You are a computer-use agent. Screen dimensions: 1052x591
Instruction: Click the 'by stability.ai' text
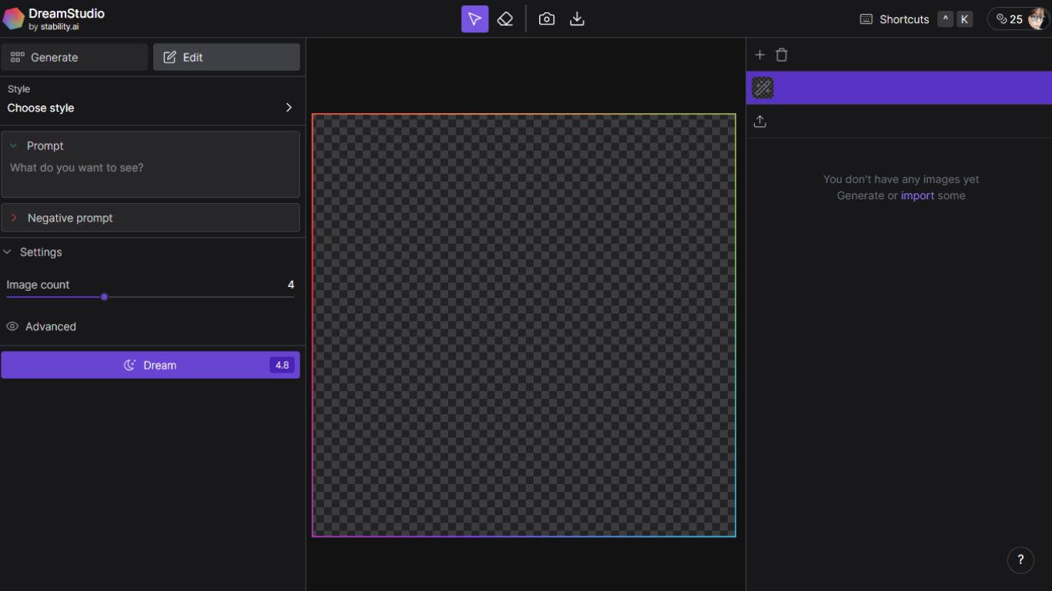(x=54, y=27)
